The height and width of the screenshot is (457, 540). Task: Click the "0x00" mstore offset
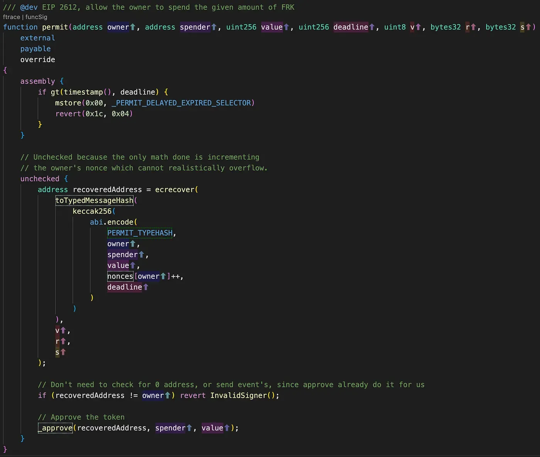point(94,103)
